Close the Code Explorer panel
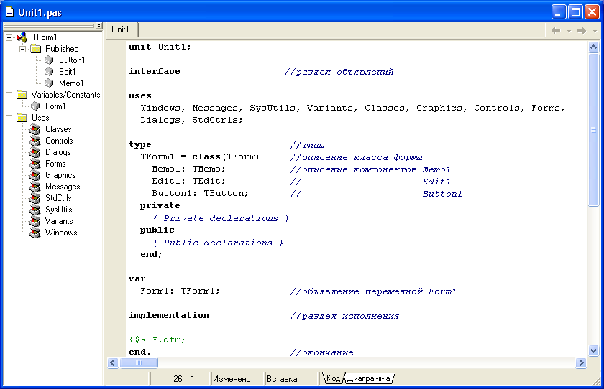The height and width of the screenshot is (389, 604). [x=99, y=26]
